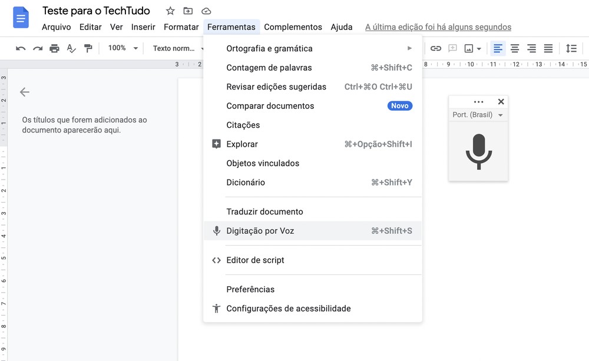The image size is (589, 361).
Task: Collapse the outline panel with the back arrow
Action: point(24,92)
